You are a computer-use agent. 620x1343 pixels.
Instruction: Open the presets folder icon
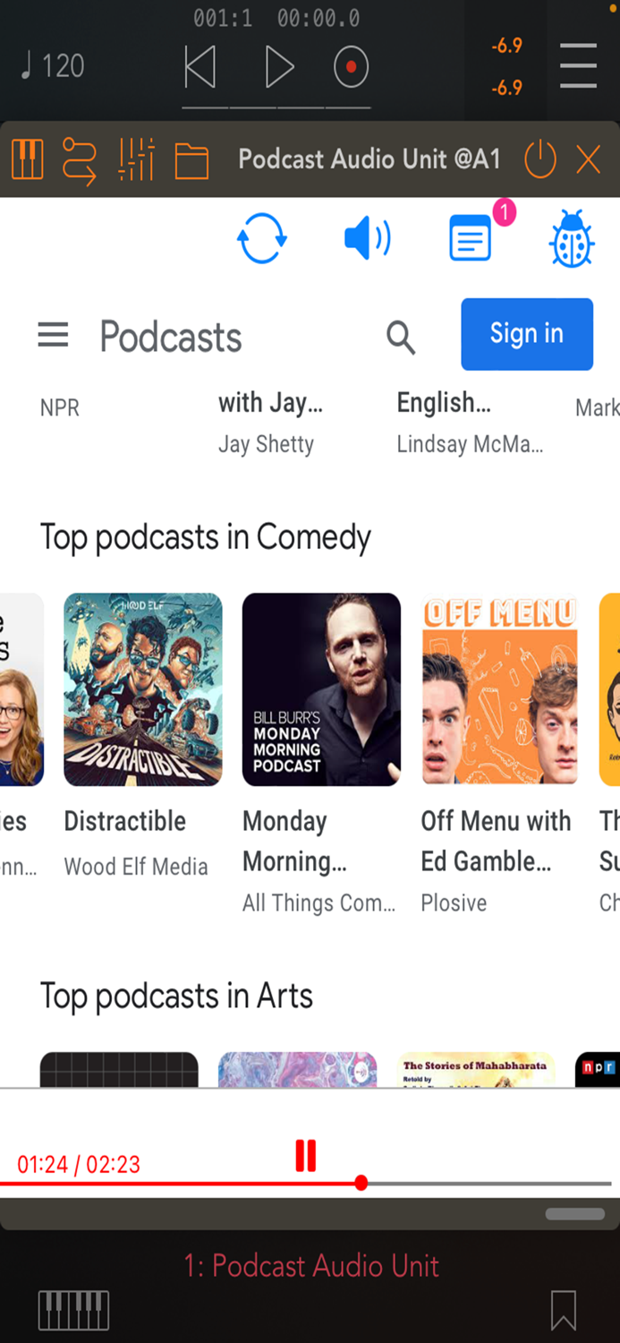tap(191, 162)
